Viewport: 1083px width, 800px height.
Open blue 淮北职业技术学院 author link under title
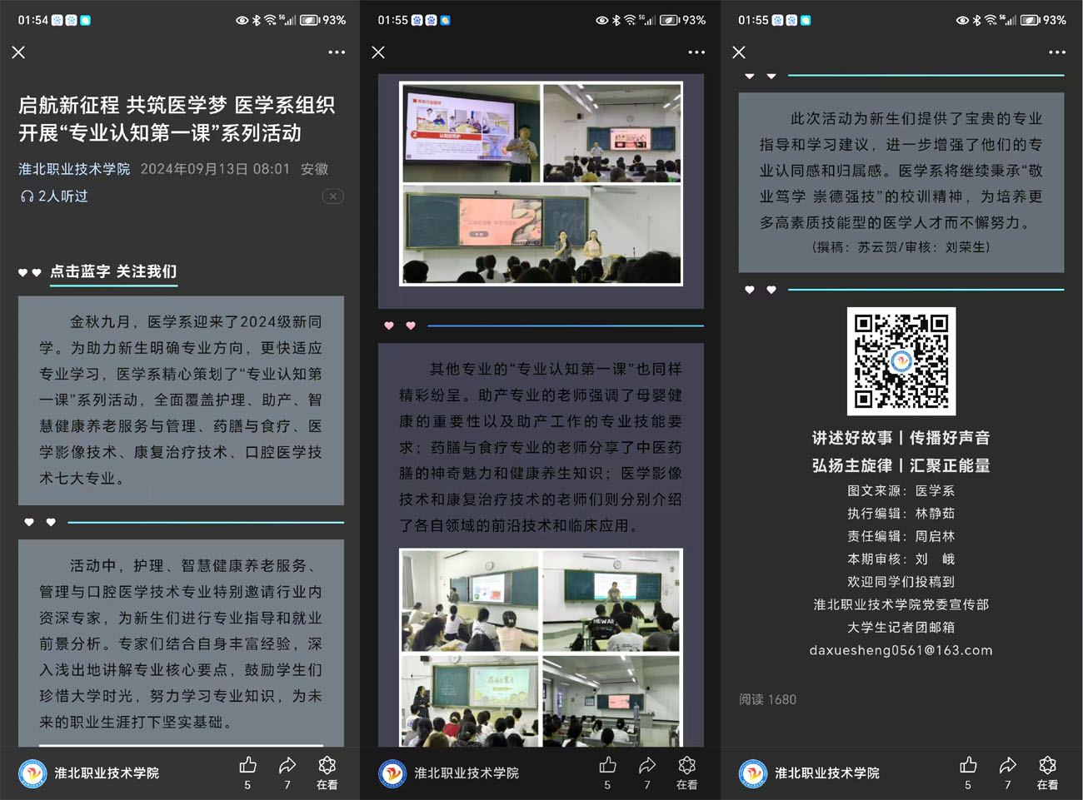tap(74, 169)
